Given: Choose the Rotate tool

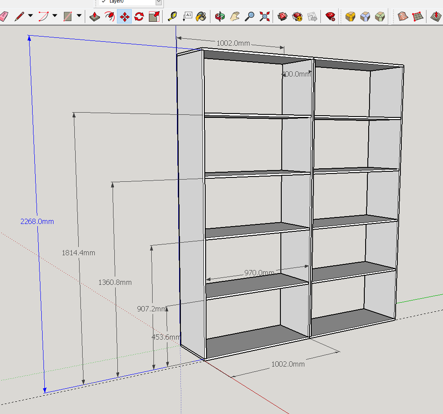Looking at the screenshot, I should (x=139, y=17).
